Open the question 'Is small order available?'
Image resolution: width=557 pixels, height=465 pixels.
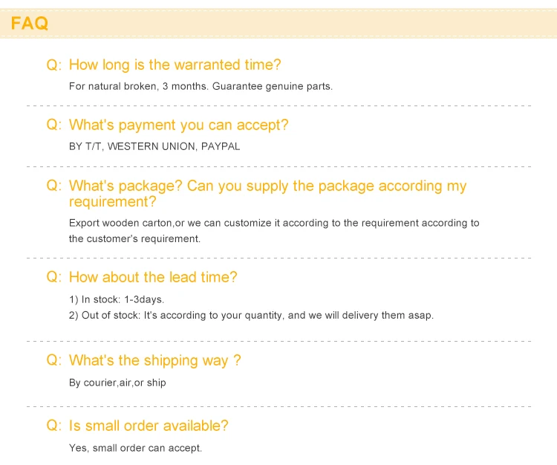tap(149, 426)
